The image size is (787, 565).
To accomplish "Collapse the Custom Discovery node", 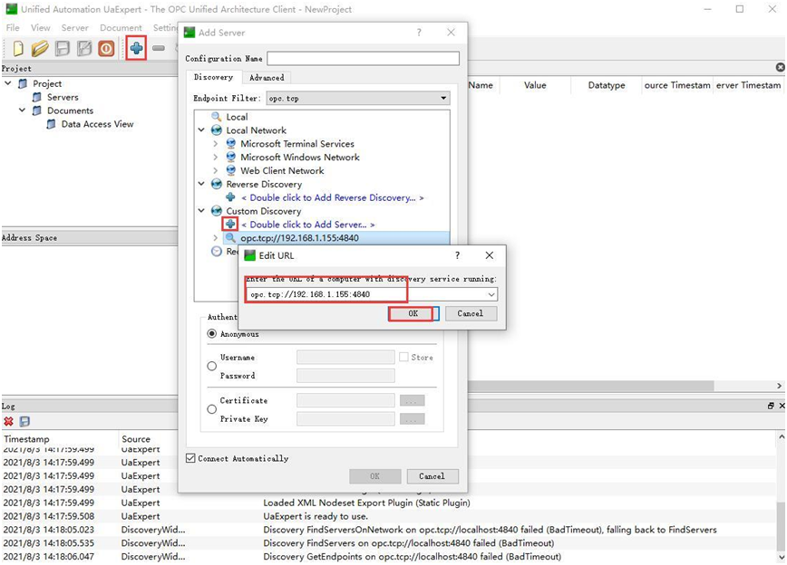I will [x=201, y=211].
